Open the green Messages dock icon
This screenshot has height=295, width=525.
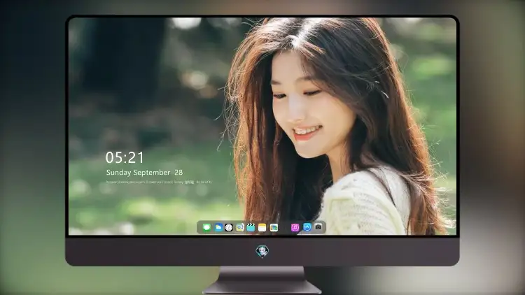point(206,228)
